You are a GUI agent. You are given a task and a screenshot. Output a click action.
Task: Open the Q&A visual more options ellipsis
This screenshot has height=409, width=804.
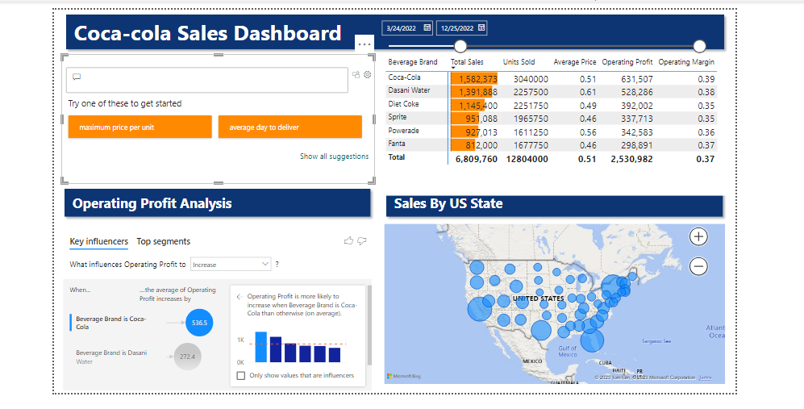365,44
